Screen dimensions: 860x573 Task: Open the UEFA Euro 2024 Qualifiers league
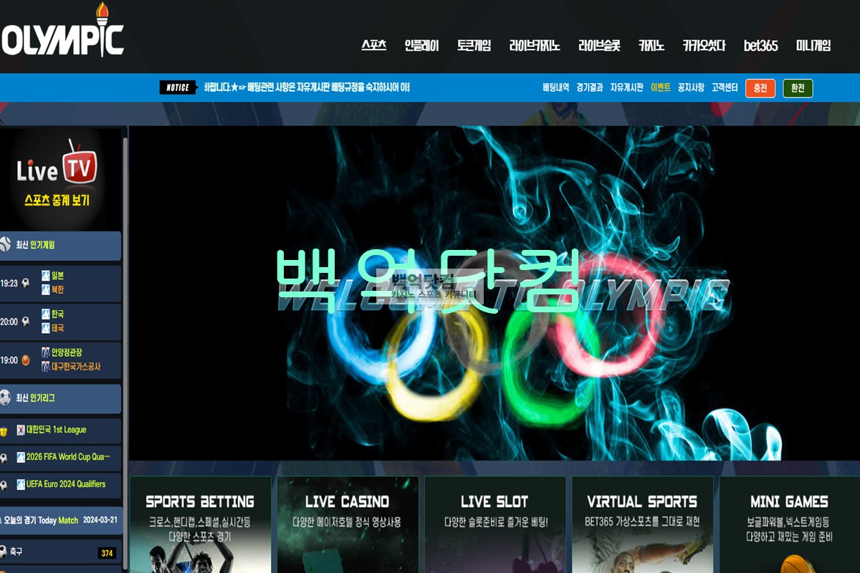[x=65, y=484]
